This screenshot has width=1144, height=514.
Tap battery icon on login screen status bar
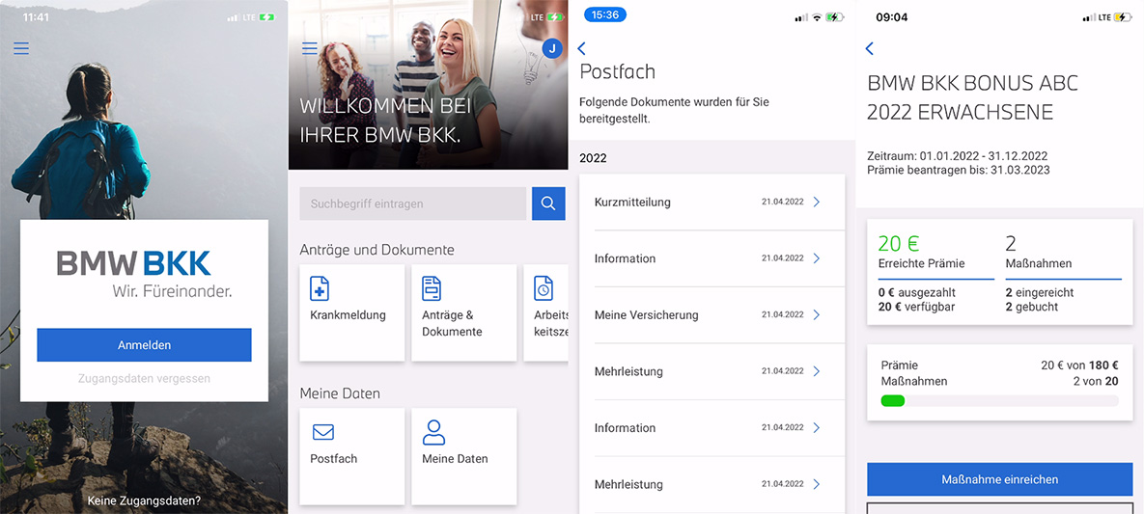click(x=266, y=16)
